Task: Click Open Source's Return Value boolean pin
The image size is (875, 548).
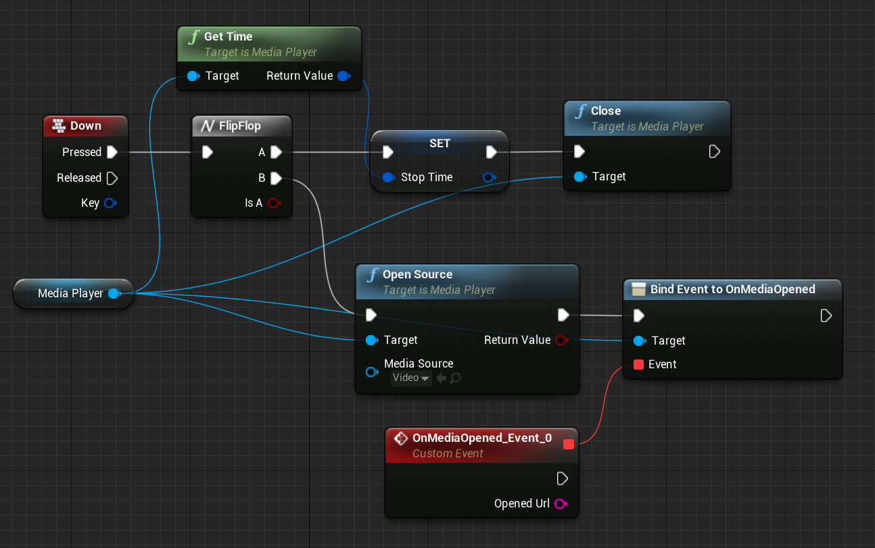Action: coord(561,340)
